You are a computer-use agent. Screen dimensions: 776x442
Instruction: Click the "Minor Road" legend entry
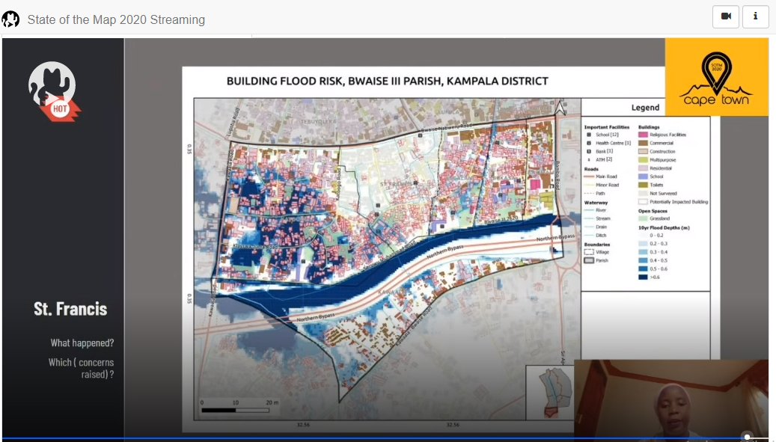pyautogui.click(x=607, y=185)
